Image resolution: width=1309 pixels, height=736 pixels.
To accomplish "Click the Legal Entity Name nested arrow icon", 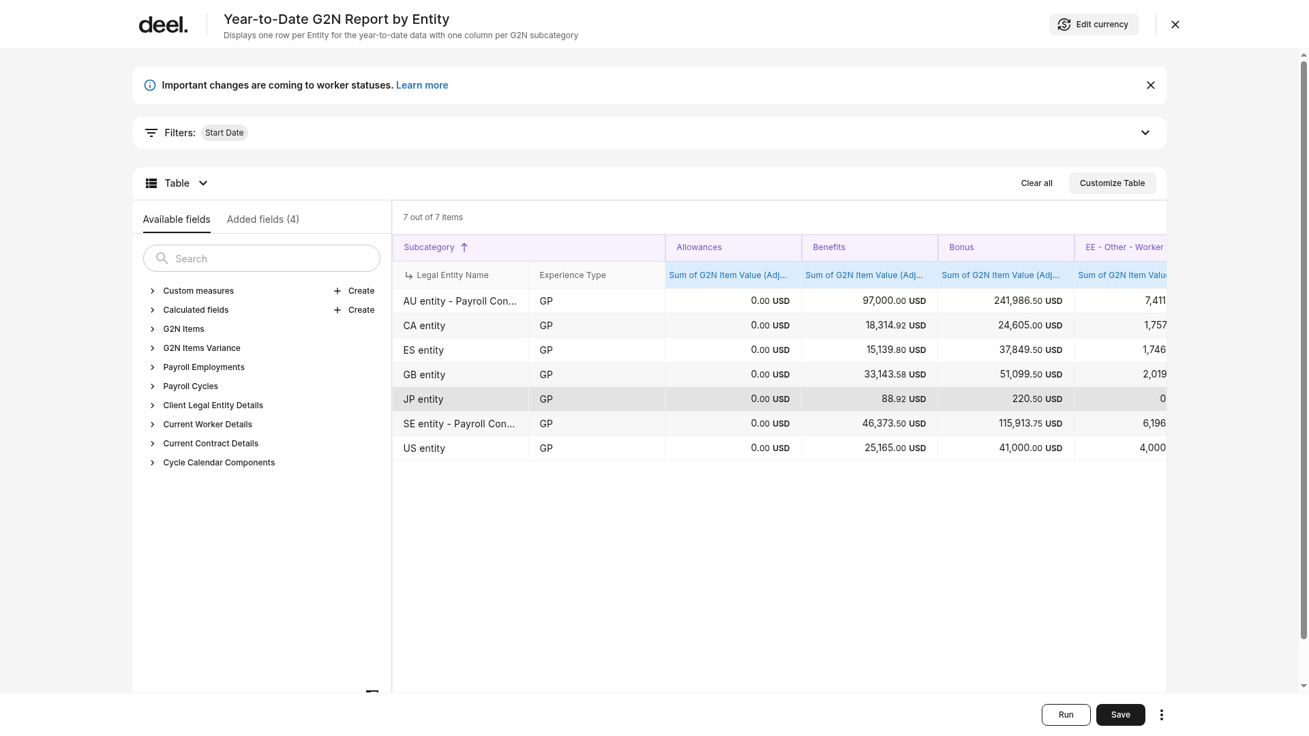I will point(409,275).
